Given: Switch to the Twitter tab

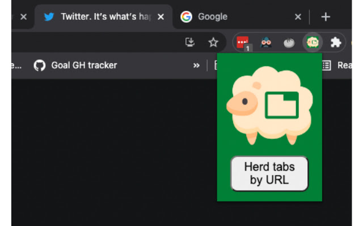Looking at the screenshot, I should click(x=103, y=16).
